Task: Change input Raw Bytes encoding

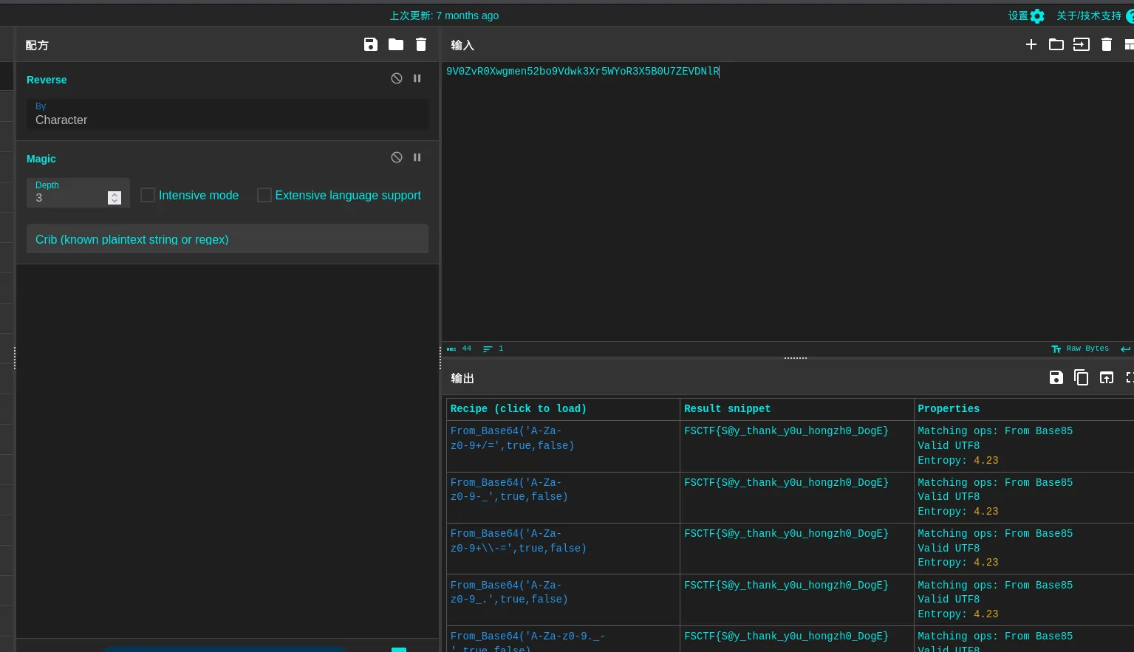Action: tap(1080, 349)
